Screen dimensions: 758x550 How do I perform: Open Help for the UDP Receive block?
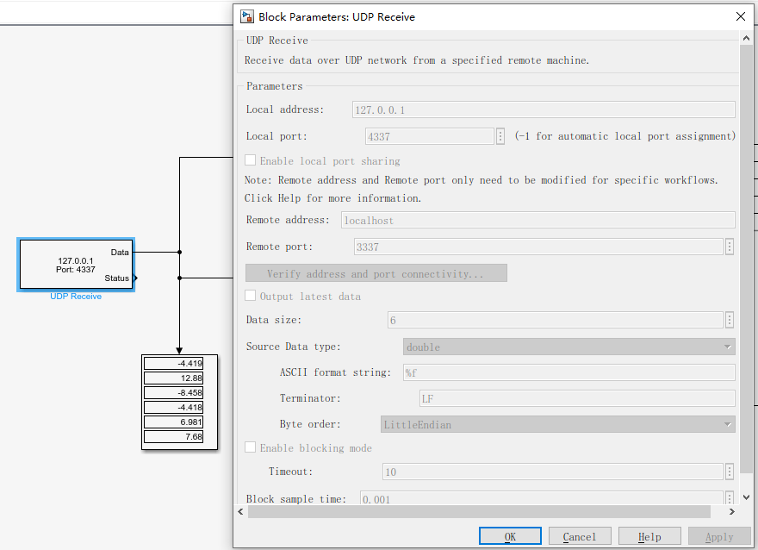pos(649,534)
